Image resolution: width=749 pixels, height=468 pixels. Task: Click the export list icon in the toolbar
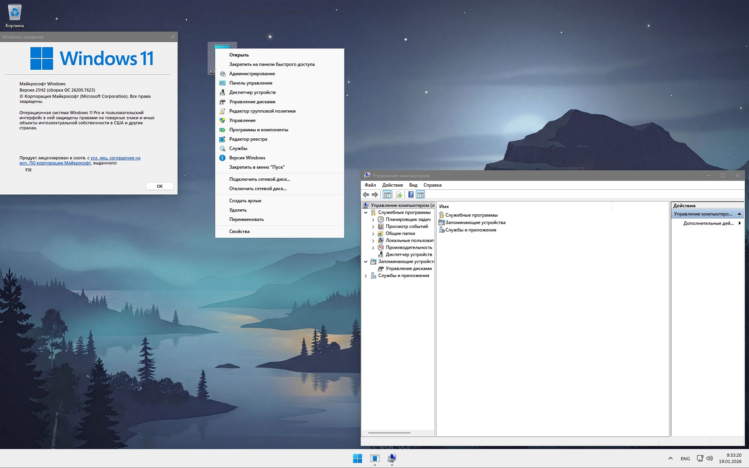click(x=399, y=195)
